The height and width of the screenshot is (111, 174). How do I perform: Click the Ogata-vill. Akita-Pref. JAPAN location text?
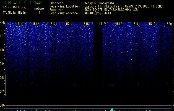[x=123, y=6]
